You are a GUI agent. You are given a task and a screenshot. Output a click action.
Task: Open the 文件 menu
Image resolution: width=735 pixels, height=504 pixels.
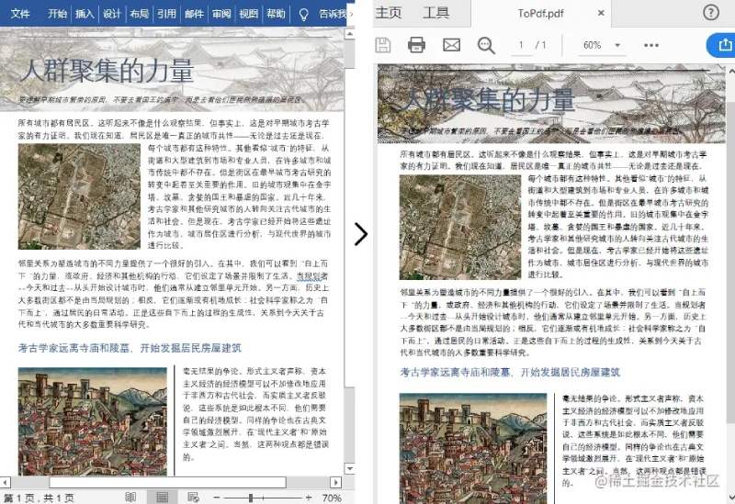click(x=20, y=14)
